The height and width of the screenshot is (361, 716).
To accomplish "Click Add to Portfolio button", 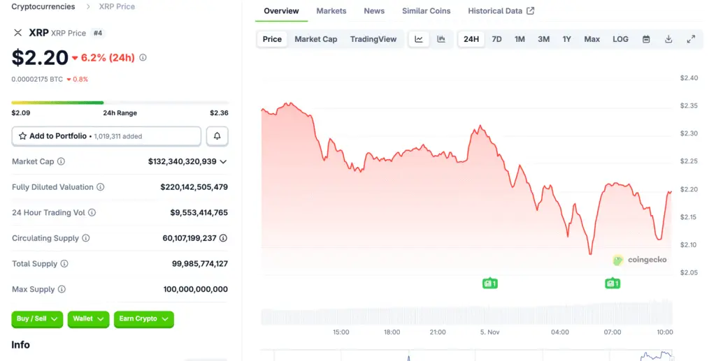I will (x=106, y=136).
